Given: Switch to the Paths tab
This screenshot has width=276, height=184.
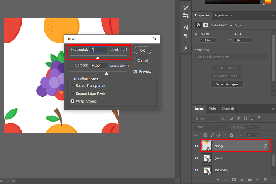Looking at the screenshot, I should [x=212, y=109].
